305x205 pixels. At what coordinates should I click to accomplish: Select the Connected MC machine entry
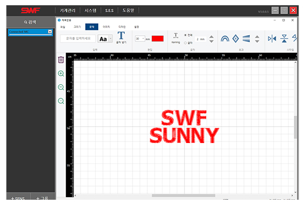point(30,32)
